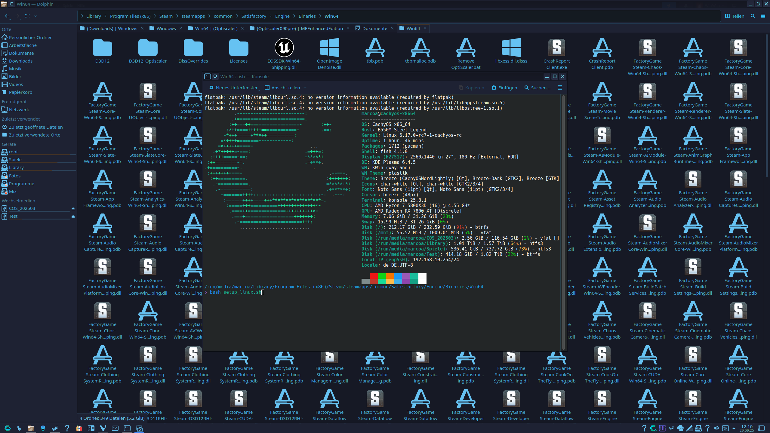Click the green swatch in the terminal palette
Screen dimensions: 770x433
click(381, 276)
